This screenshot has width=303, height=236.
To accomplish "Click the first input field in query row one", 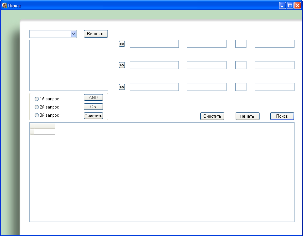I will [x=154, y=44].
